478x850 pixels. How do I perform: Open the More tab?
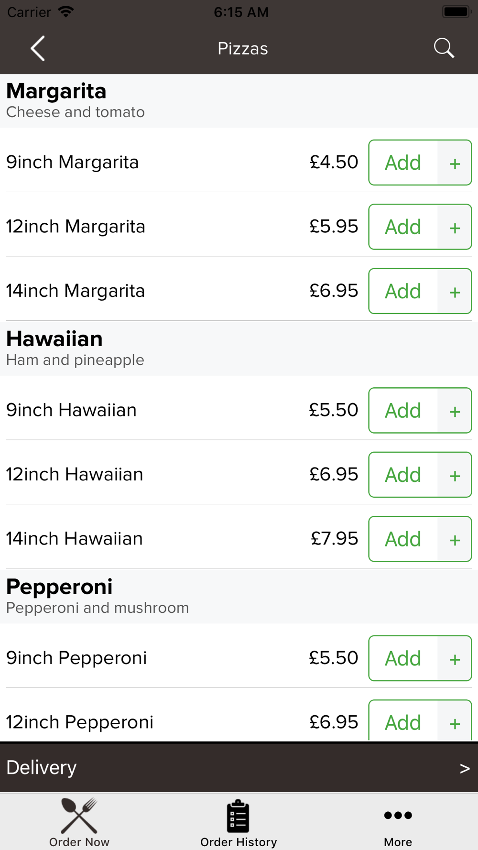coord(398,822)
